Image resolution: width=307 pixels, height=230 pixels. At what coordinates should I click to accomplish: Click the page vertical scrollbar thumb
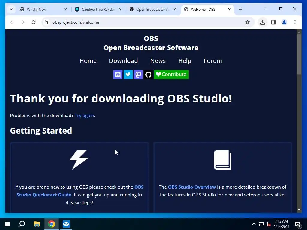click(x=299, y=55)
